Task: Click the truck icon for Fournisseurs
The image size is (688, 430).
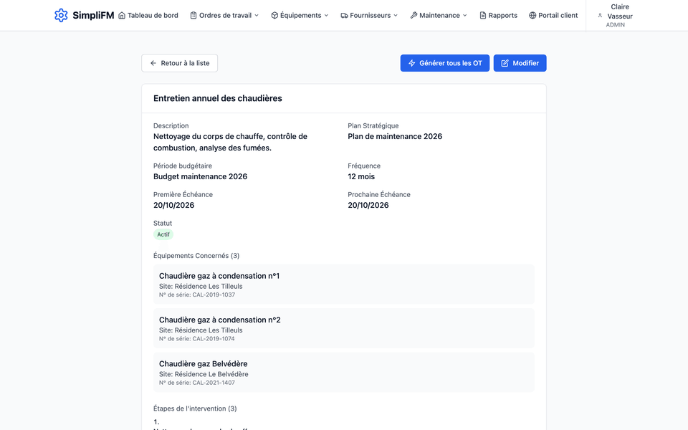Action: [x=345, y=15]
